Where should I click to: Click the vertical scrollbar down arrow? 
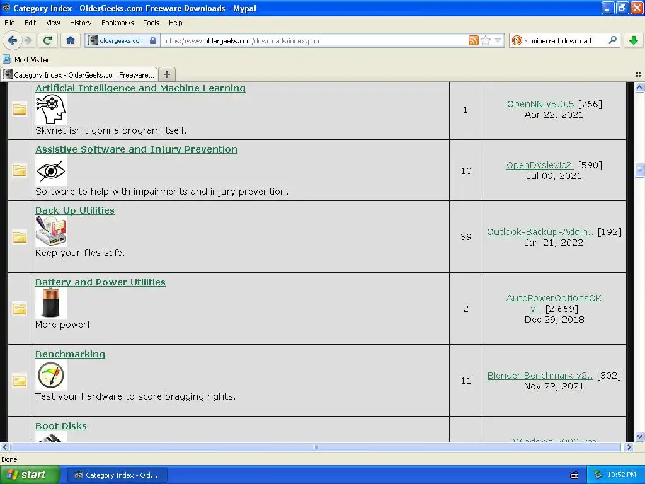click(x=639, y=436)
